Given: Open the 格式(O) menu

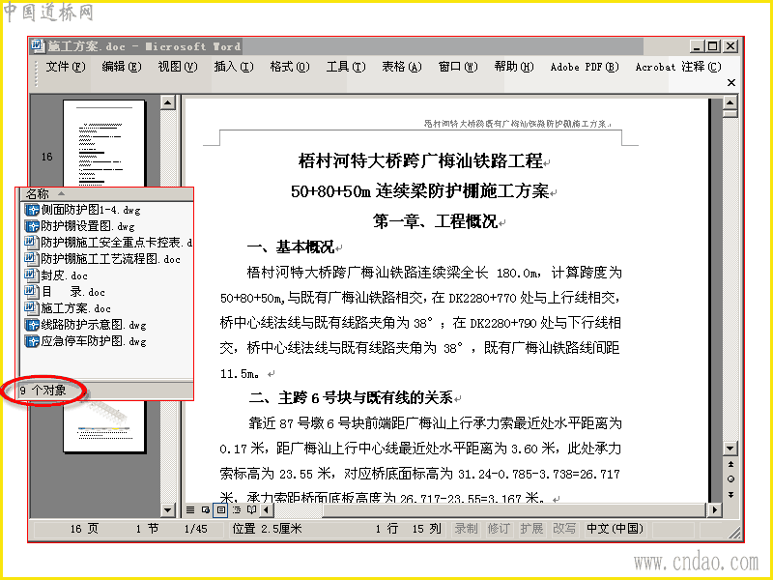Looking at the screenshot, I should tap(290, 67).
